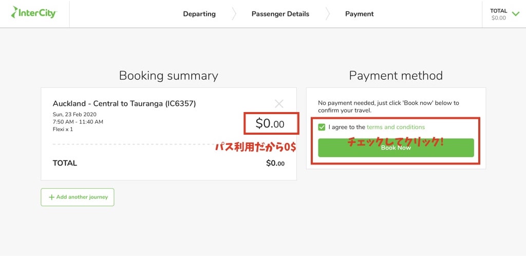Screen dimensions: 526x256
Task: Click the 'I agree to the' label
Action: 347,127
